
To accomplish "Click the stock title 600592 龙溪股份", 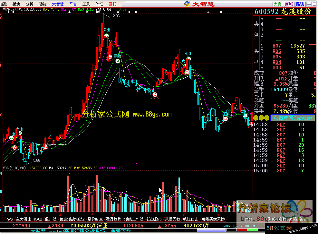I will (283, 12).
